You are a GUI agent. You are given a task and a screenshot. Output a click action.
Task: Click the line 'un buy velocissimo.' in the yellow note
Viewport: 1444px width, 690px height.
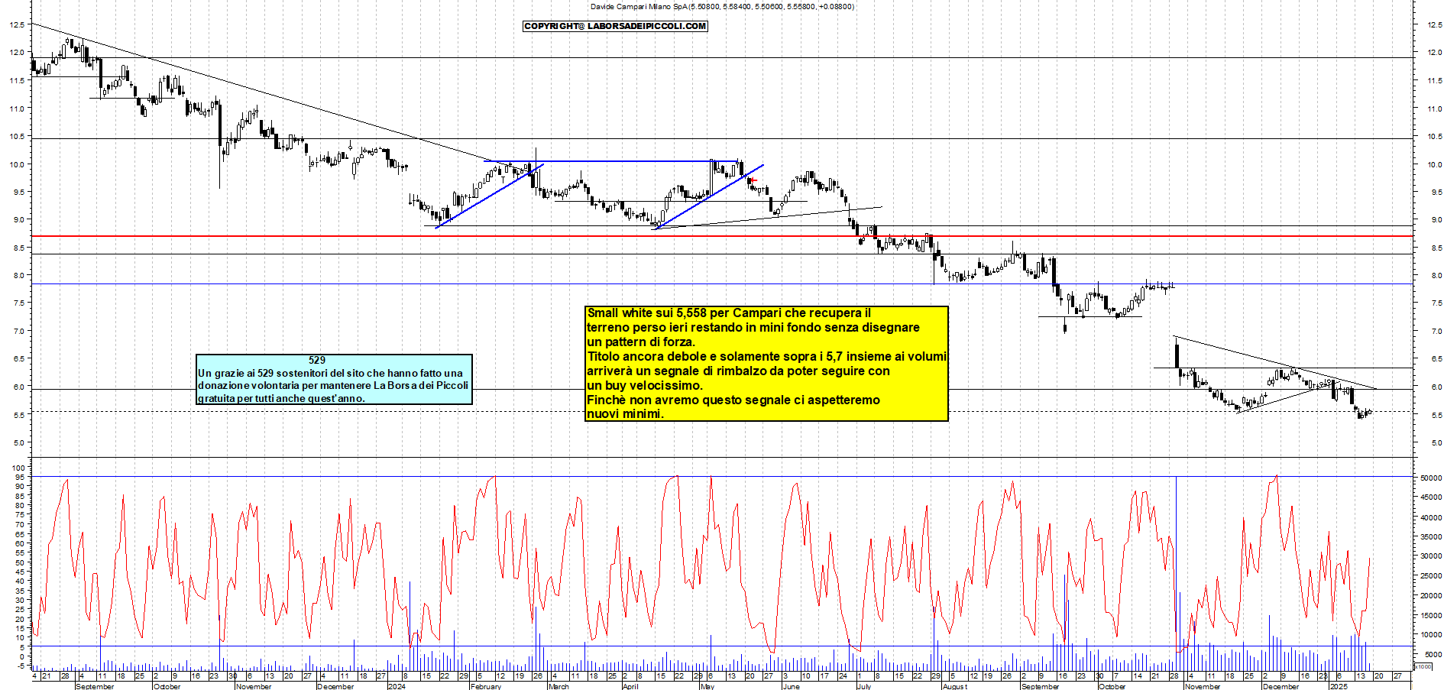point(644,386)
